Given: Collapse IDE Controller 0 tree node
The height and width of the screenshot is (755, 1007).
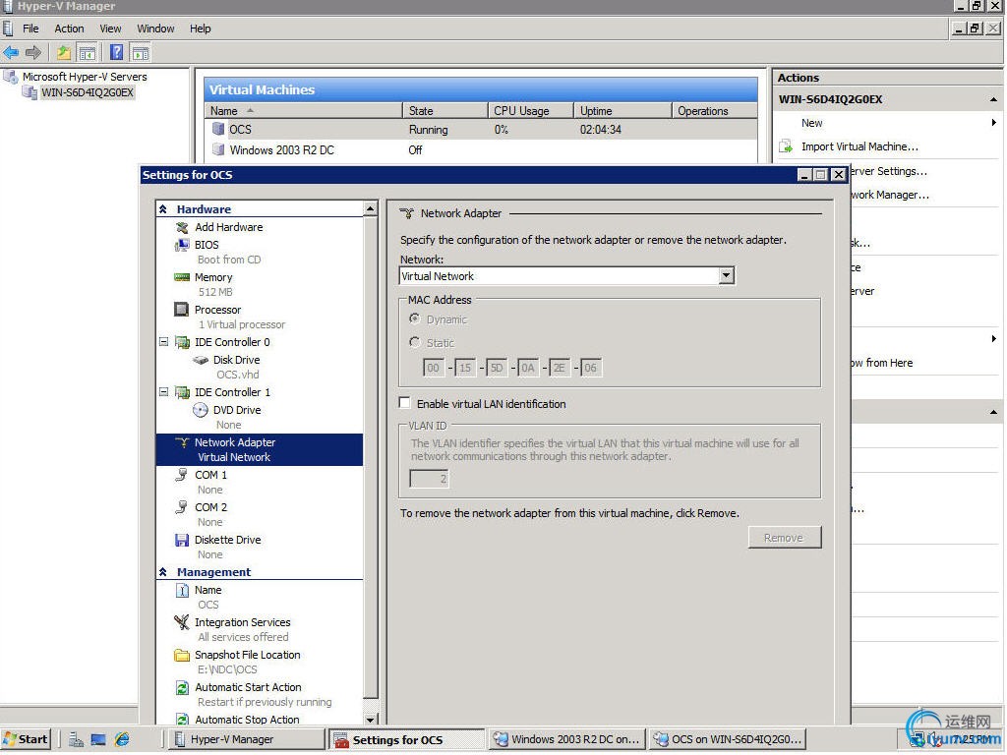Looking at the screenshot, I should 164,342.
